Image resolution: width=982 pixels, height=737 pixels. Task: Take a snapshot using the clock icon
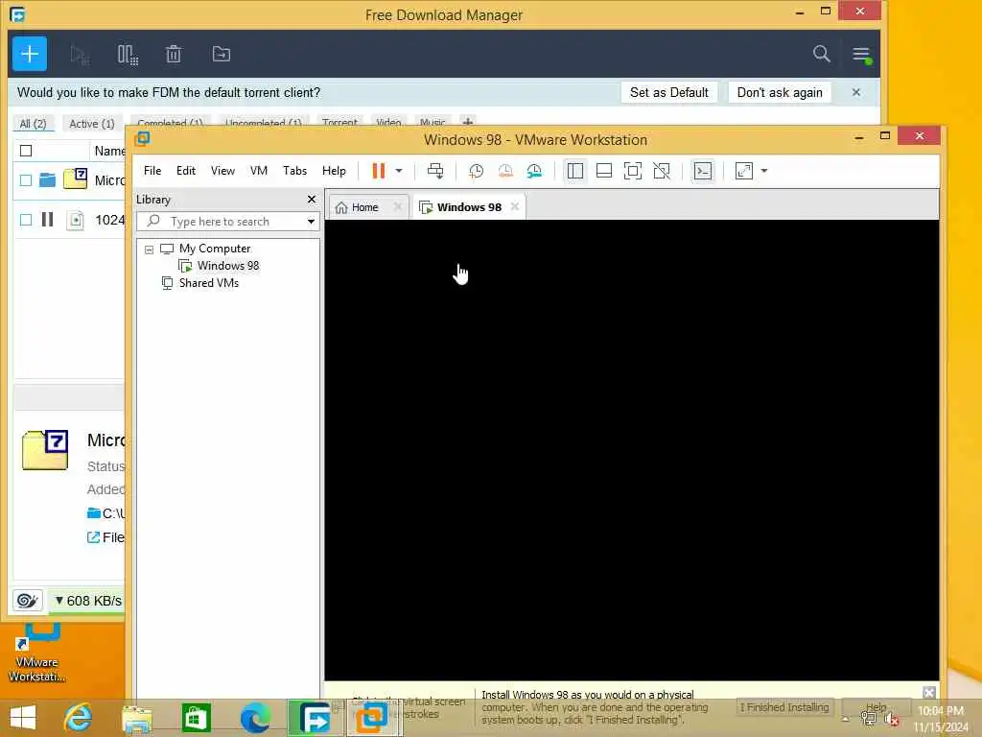tap(476, 171)
